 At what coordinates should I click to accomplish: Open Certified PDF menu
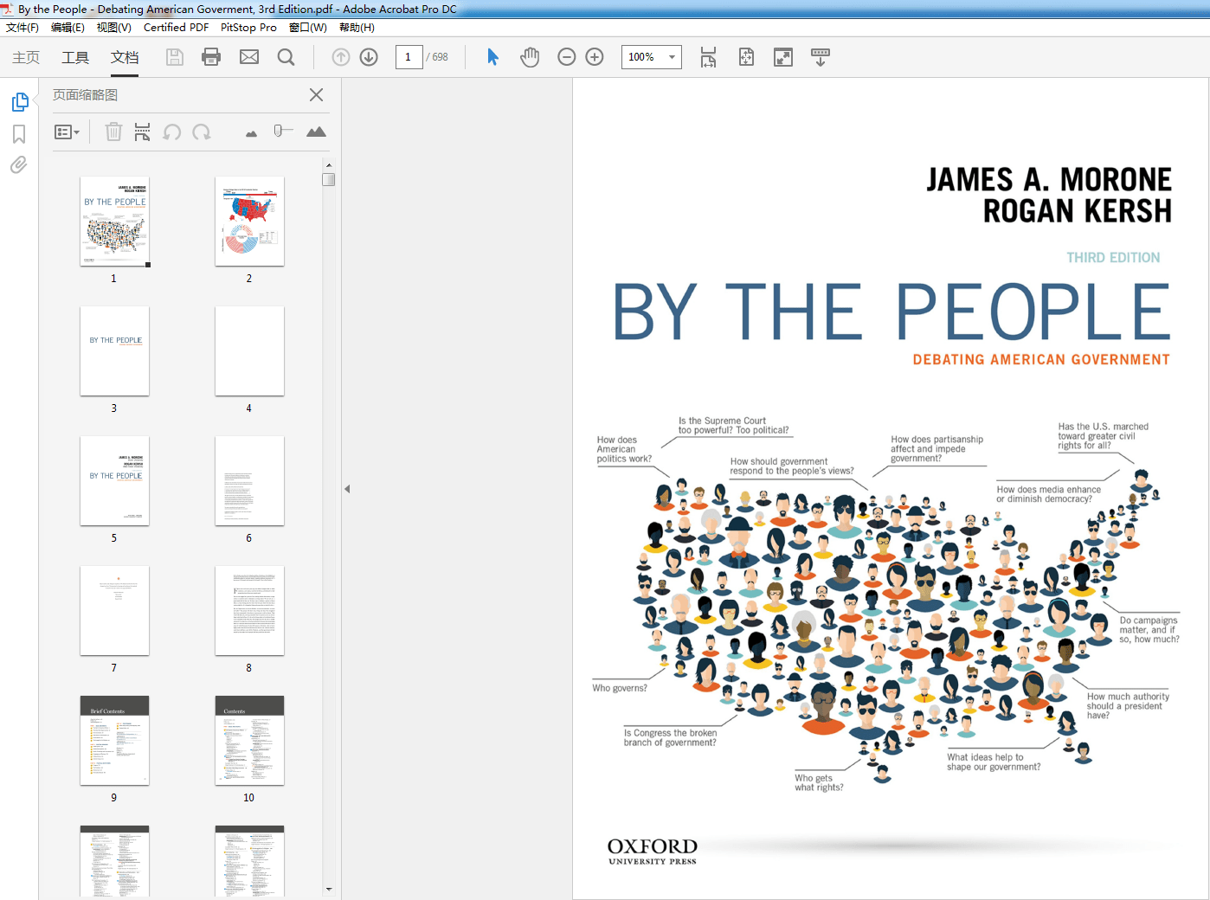[176, 28]
